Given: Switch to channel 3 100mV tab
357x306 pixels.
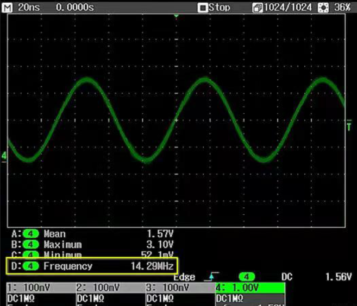Looking at the screenshot, I should coord(179,288).
